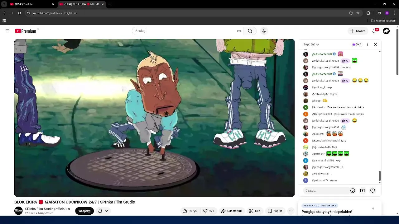Open the tab search dropdown arrow
Viewport: 399px width, 224px height.
[4, 4]
